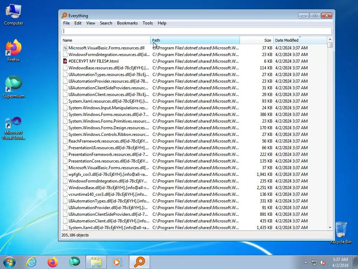The height and width of the screenshot is (269, 358).
Task: Open the Bookmarks menu
Action: pos(127,23)
